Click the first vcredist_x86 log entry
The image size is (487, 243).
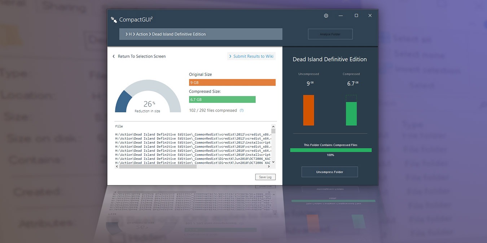click(x=193, y=134)
